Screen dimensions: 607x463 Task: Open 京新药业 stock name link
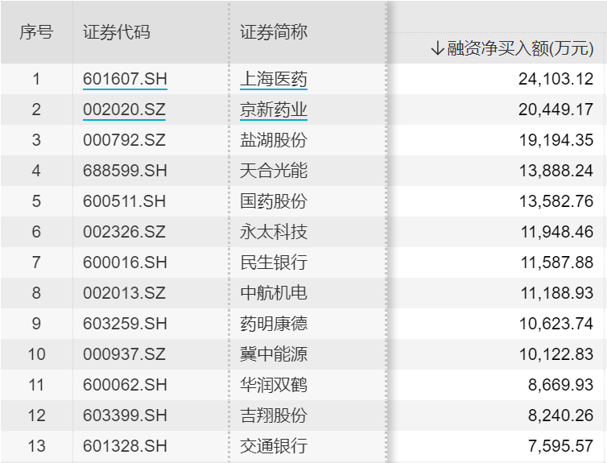(x=273, y=110)
